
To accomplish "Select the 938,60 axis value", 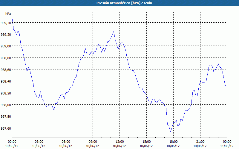I will 6,69.
